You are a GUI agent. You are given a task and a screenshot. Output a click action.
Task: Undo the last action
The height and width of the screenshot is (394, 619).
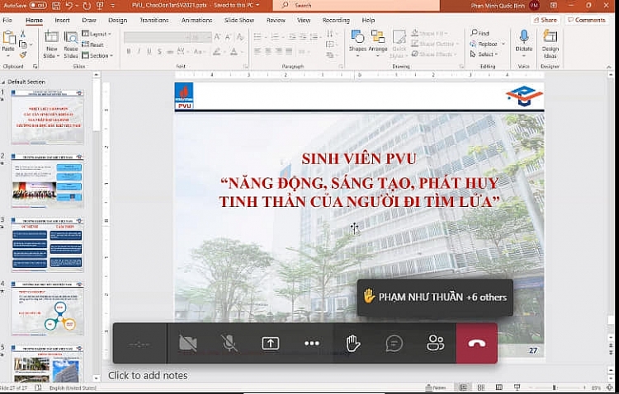coord(69,6)
